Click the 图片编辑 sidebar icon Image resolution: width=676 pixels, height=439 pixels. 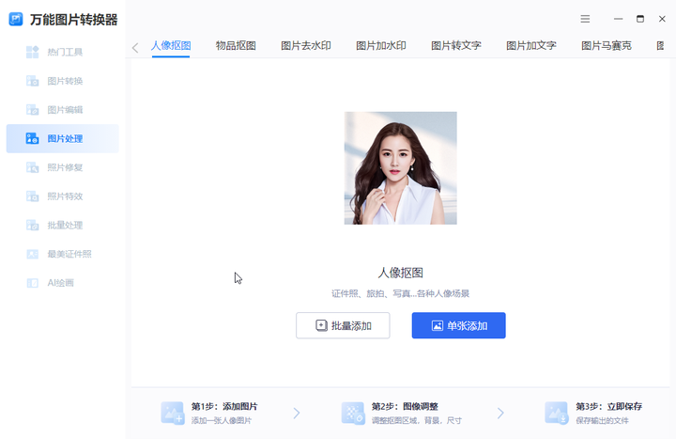(x=32, y=110)
